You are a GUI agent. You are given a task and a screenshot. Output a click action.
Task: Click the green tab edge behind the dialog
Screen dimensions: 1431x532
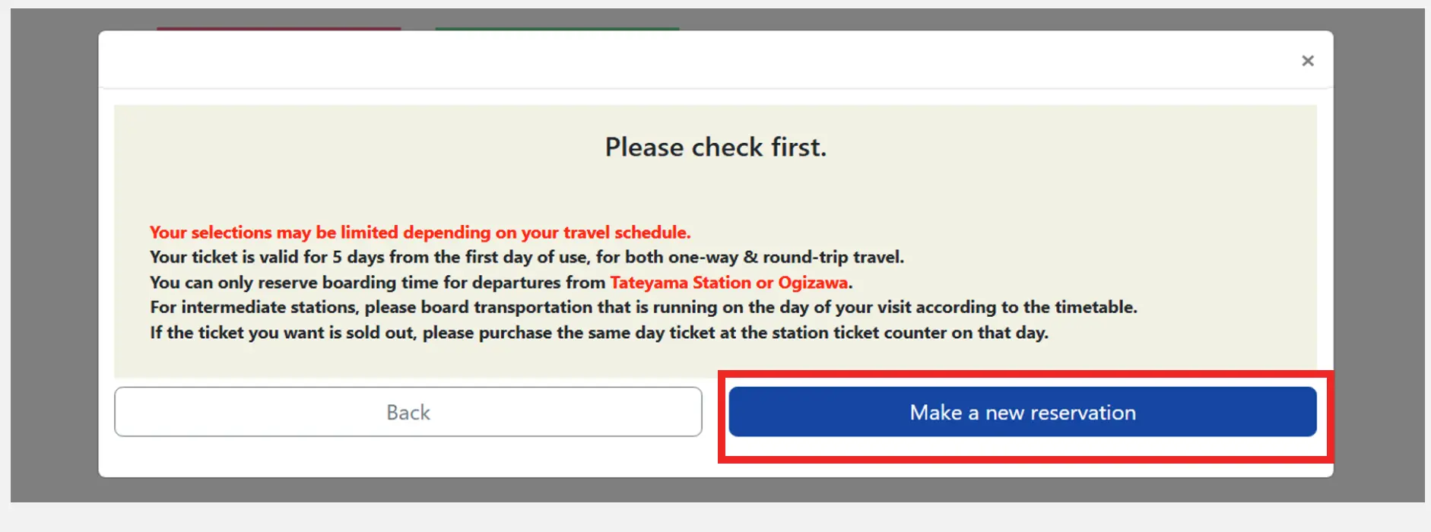point(557,28)
